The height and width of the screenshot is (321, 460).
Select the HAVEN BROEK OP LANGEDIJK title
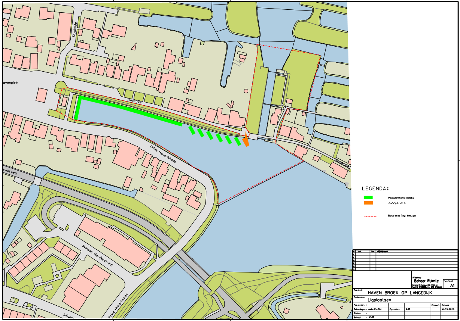point(400,293)
